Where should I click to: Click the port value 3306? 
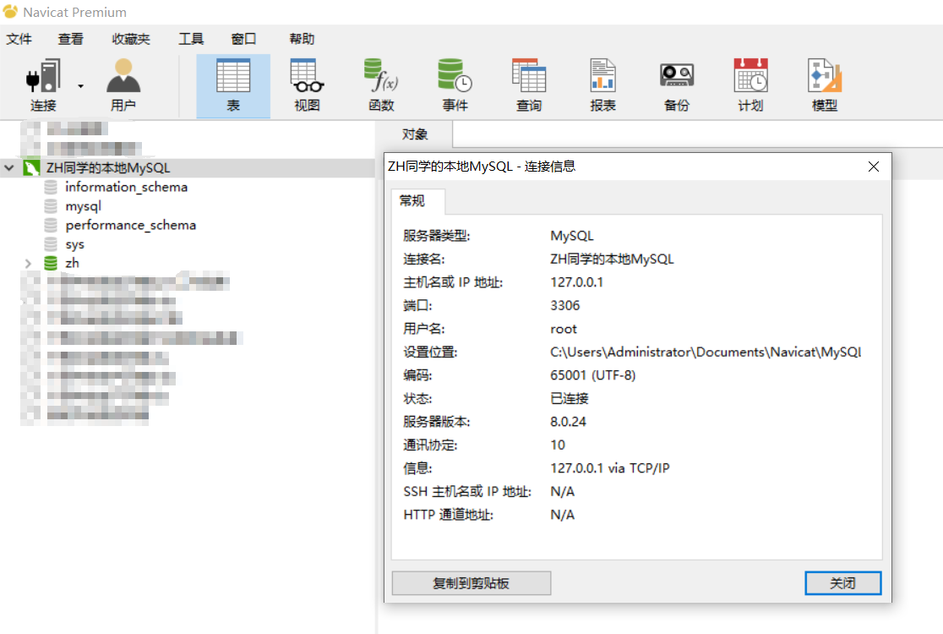tap(564, 305)
